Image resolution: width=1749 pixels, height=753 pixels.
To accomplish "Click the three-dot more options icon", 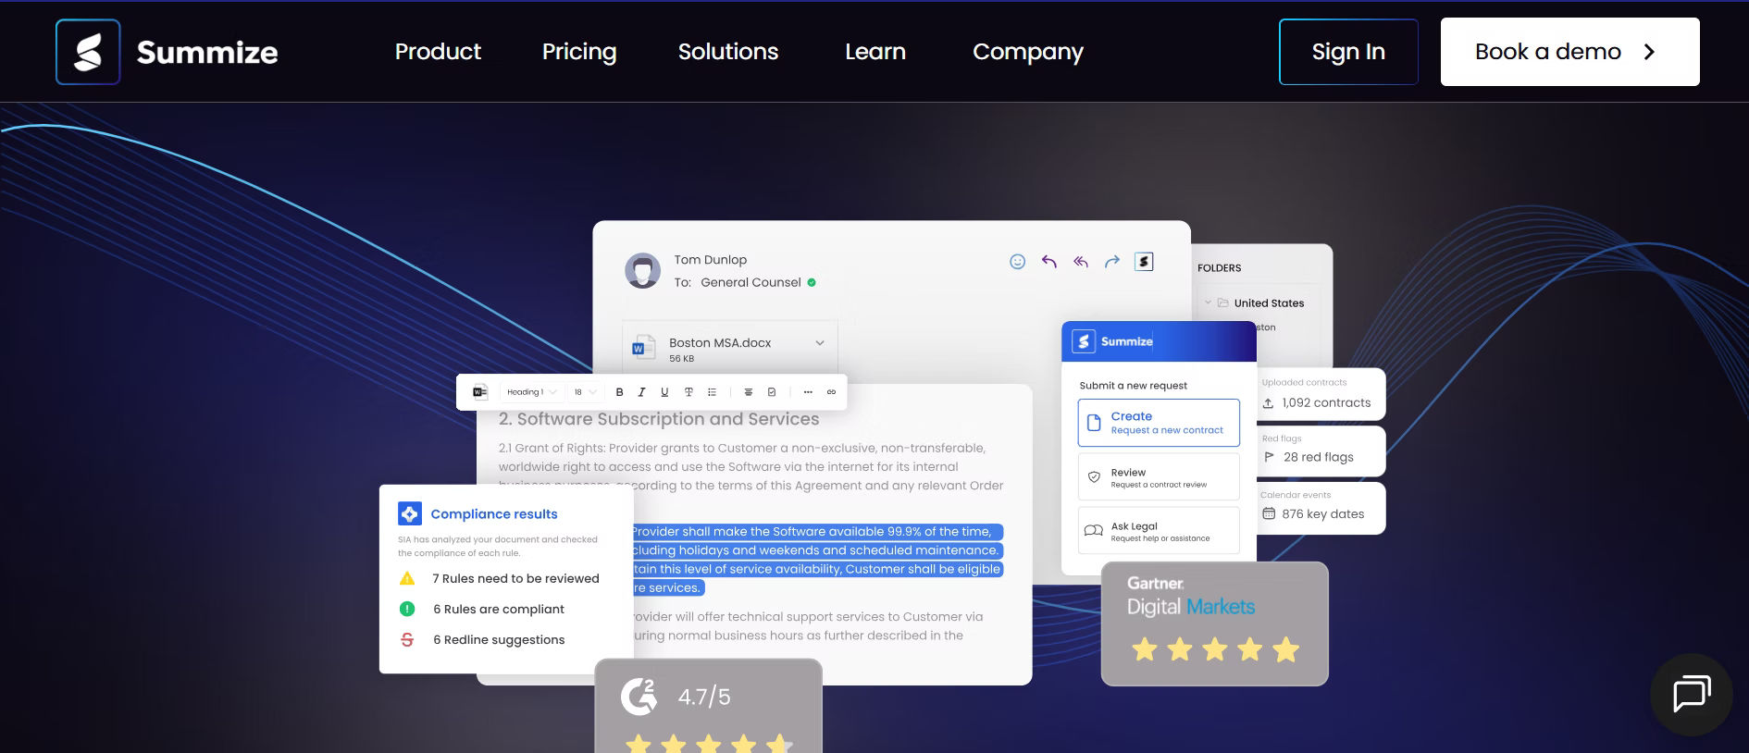I will click(808, 392).
